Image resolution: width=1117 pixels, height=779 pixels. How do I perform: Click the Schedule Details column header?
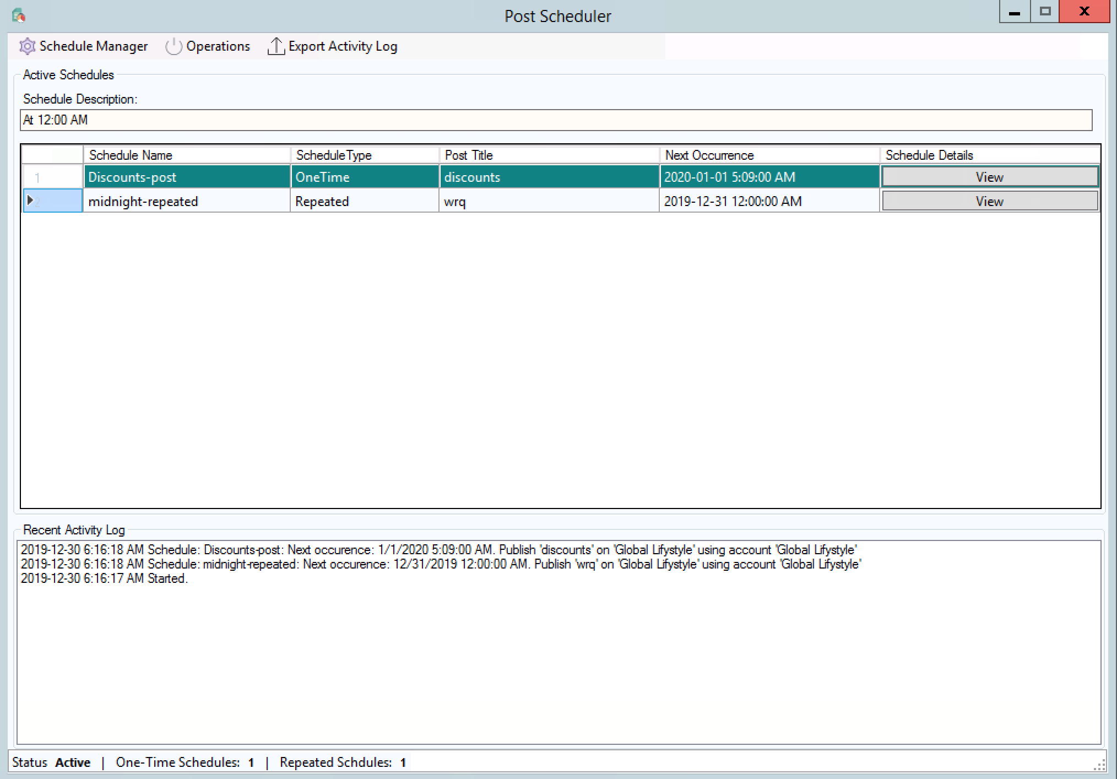990,155
